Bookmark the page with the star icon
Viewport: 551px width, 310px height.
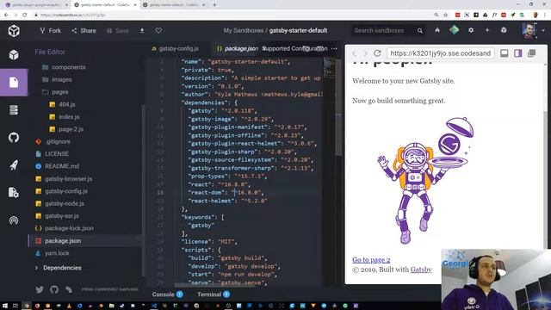click(x=446, y=15)
